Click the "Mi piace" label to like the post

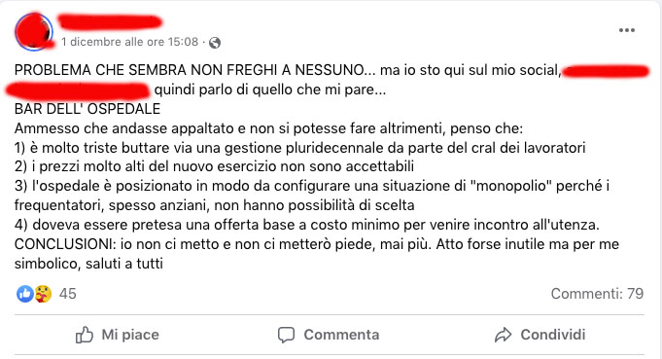[x=130, y=335]
